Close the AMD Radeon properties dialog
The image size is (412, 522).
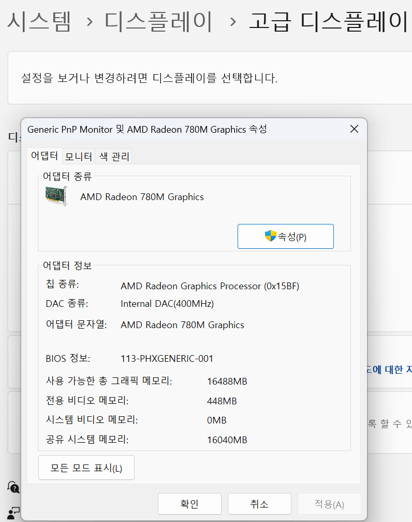[x=354, y=129]
